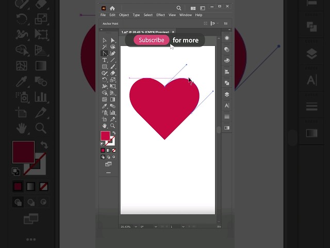Open the Effect menu
The width and height of the screenshot is (330, 248).
click(160, 15)
